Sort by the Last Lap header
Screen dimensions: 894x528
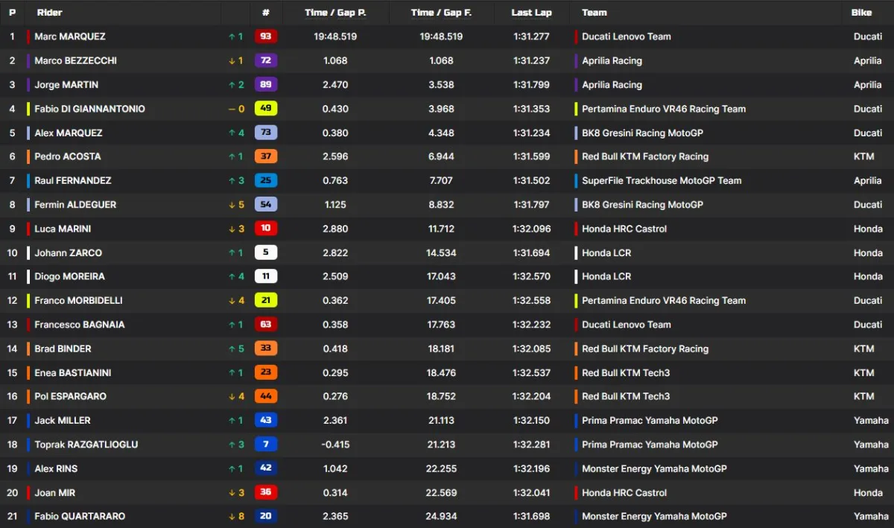coord(531,13)
